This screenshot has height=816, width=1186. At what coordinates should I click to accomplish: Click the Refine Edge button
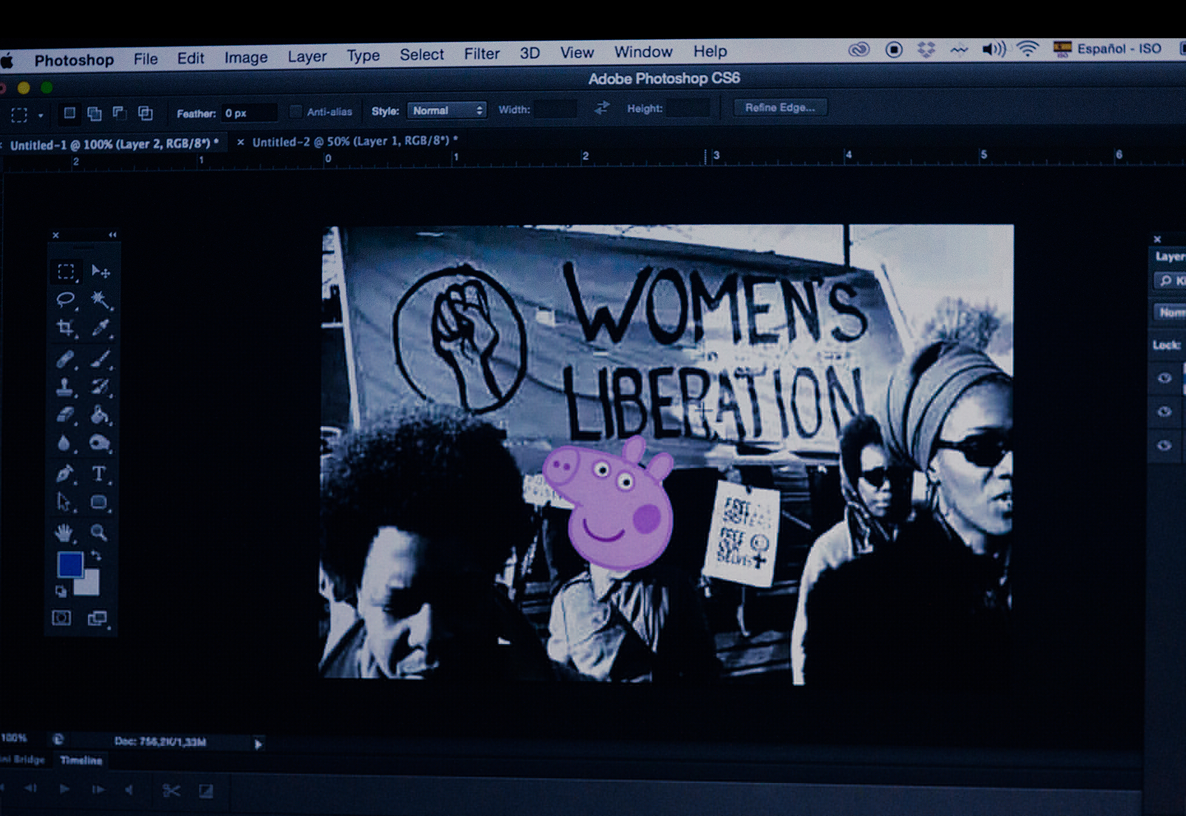[x=780, y=107]
